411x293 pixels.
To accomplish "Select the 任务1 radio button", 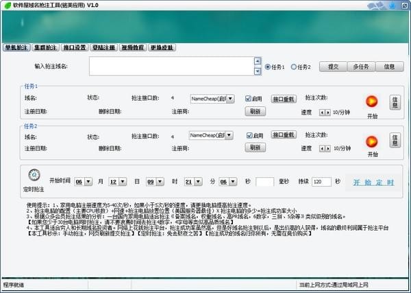I will click(268, 67).
